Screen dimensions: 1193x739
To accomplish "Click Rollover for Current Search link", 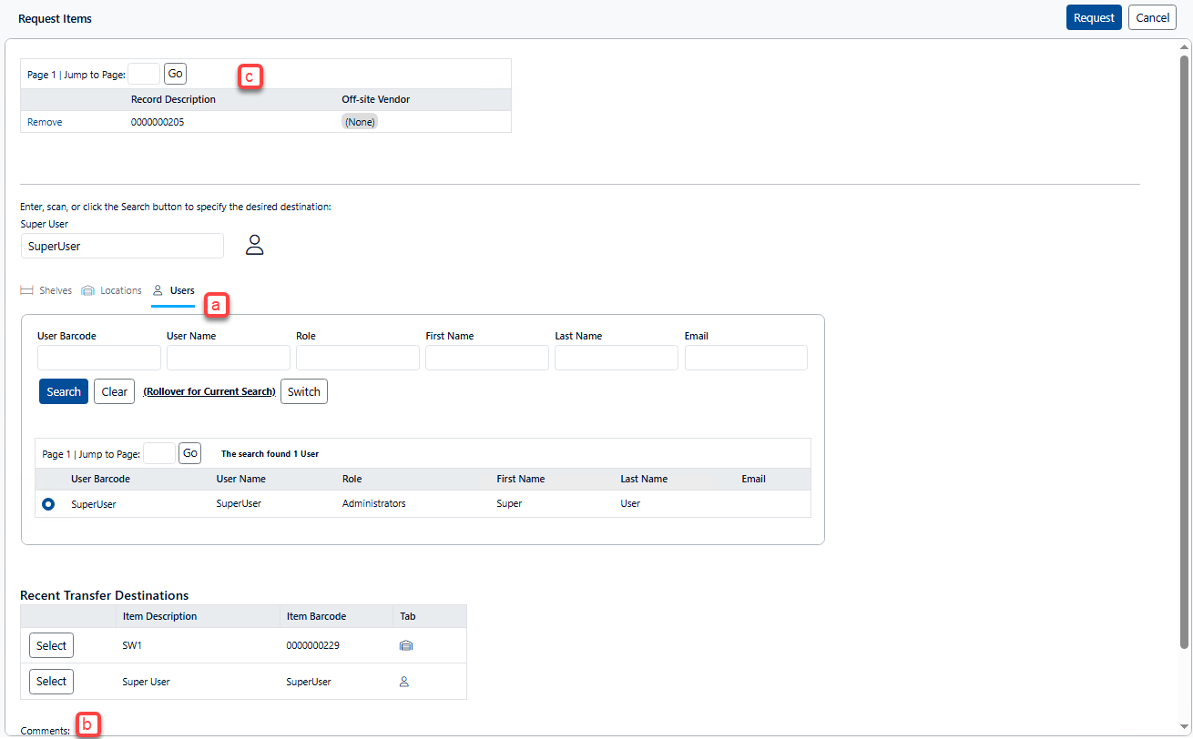I will 209,391.
